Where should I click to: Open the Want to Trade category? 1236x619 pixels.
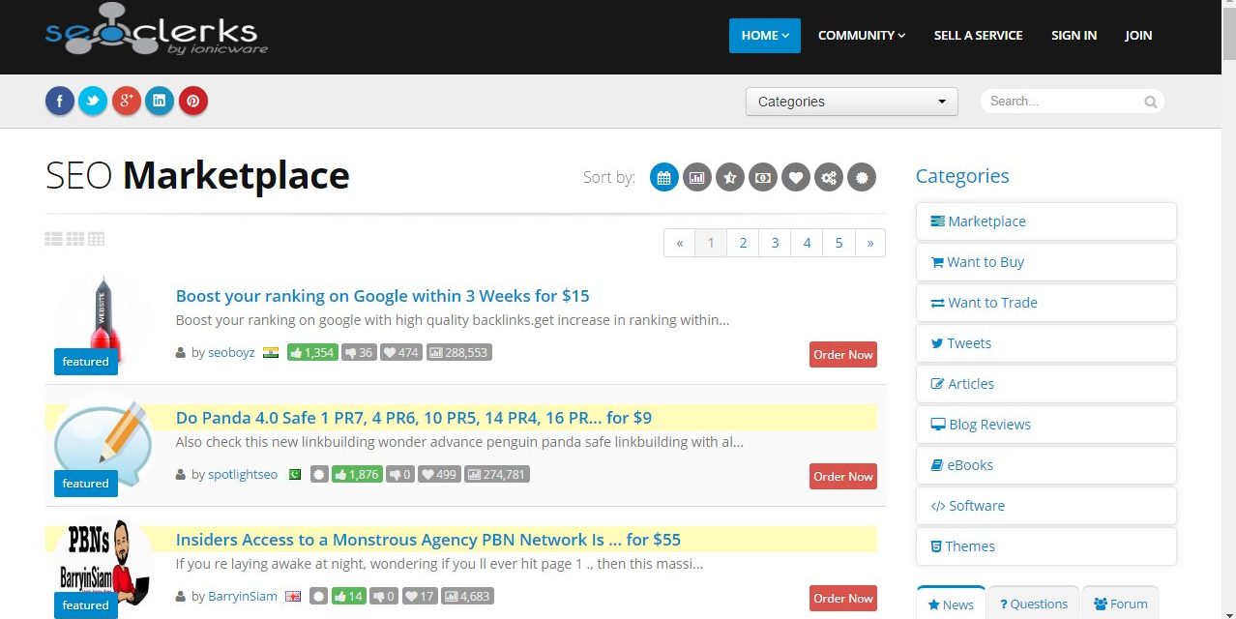click(1045, 303)
